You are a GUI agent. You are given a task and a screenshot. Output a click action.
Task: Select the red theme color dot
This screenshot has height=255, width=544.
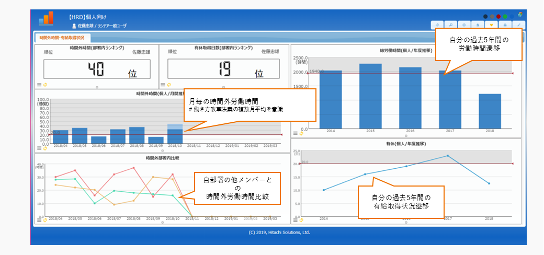498,16
